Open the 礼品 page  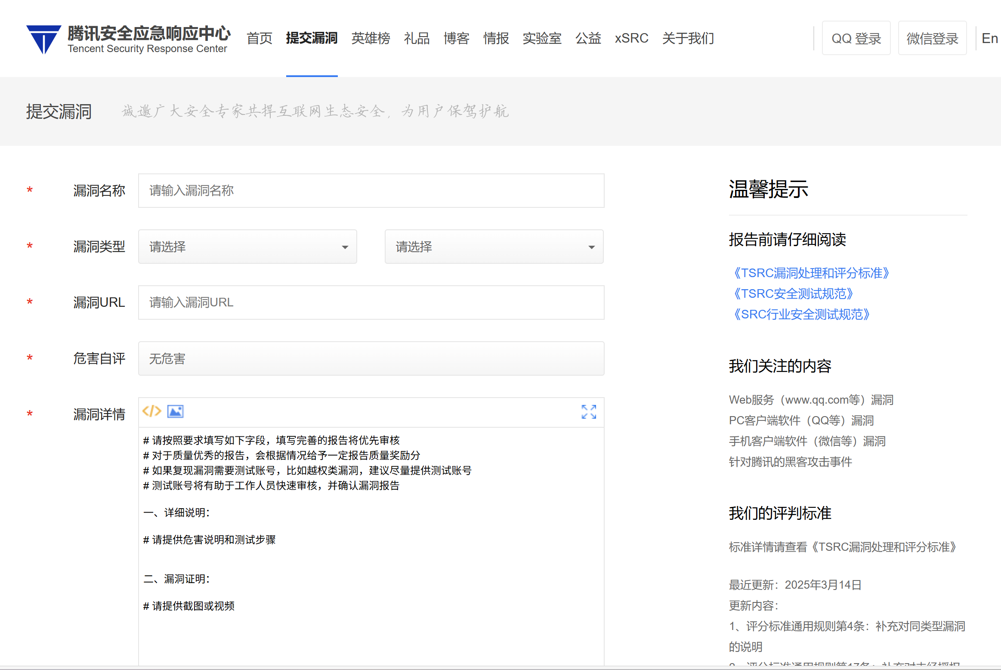coord(417,38)
